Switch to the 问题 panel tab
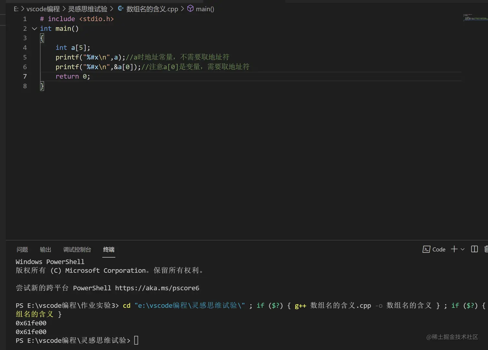 (22, 249)
